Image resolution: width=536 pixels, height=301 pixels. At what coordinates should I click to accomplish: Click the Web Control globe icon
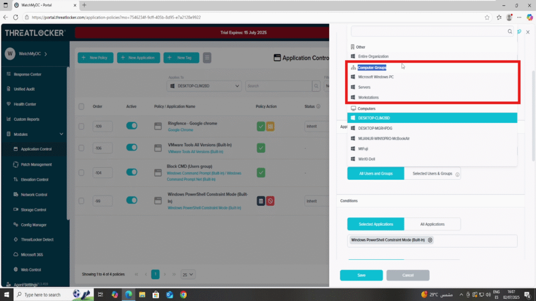(16, 269)
